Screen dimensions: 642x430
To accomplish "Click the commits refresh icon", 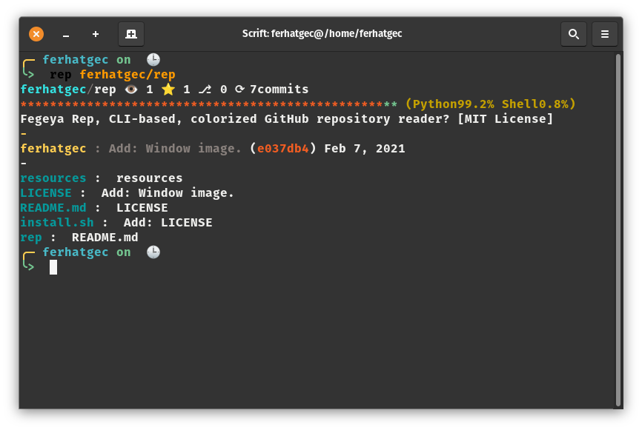I will pos(239,89).
